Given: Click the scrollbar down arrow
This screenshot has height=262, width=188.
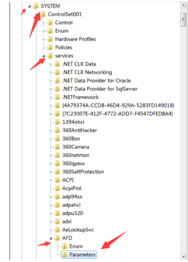Looking at the screenshot, I should coord(183,257).
